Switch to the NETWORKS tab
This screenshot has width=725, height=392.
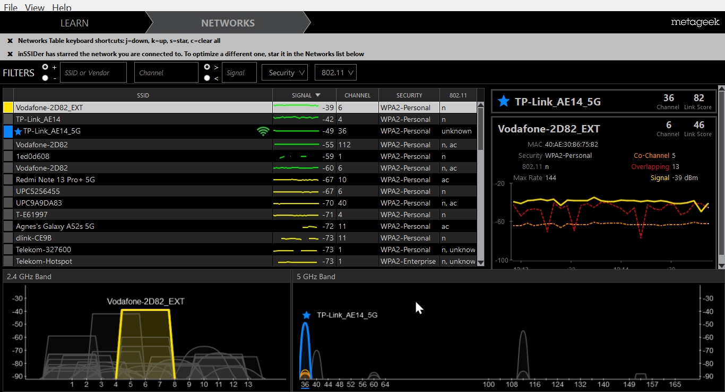228,23
